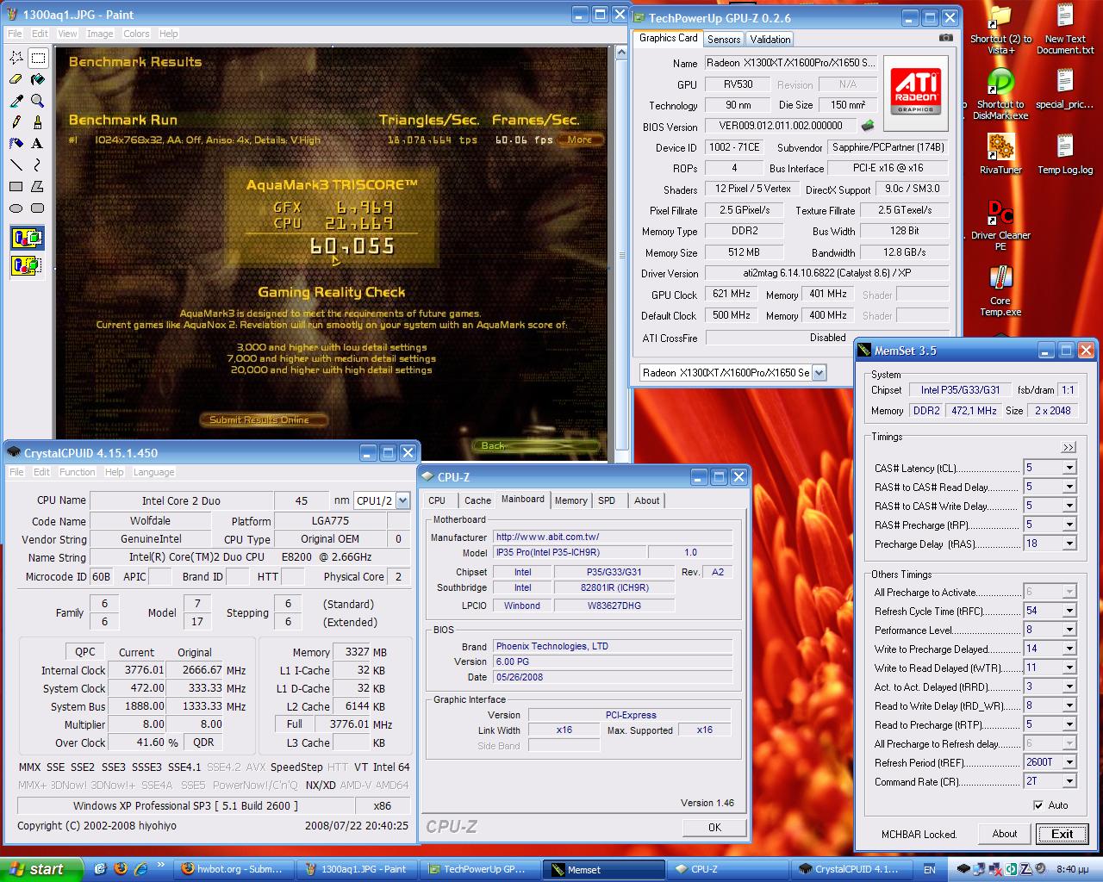Click the About button in MemSet
Screen dimensions: 1103x882
point(1004,834)
